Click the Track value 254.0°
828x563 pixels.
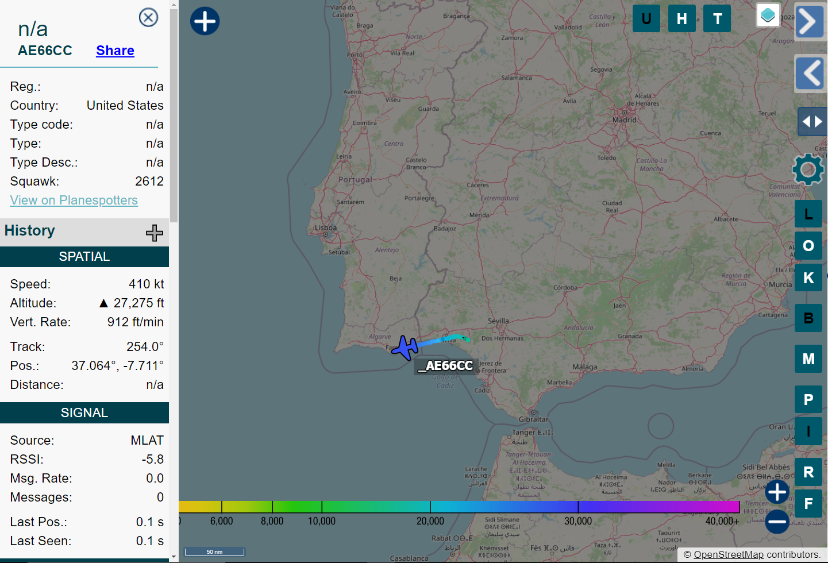(145, 347)
